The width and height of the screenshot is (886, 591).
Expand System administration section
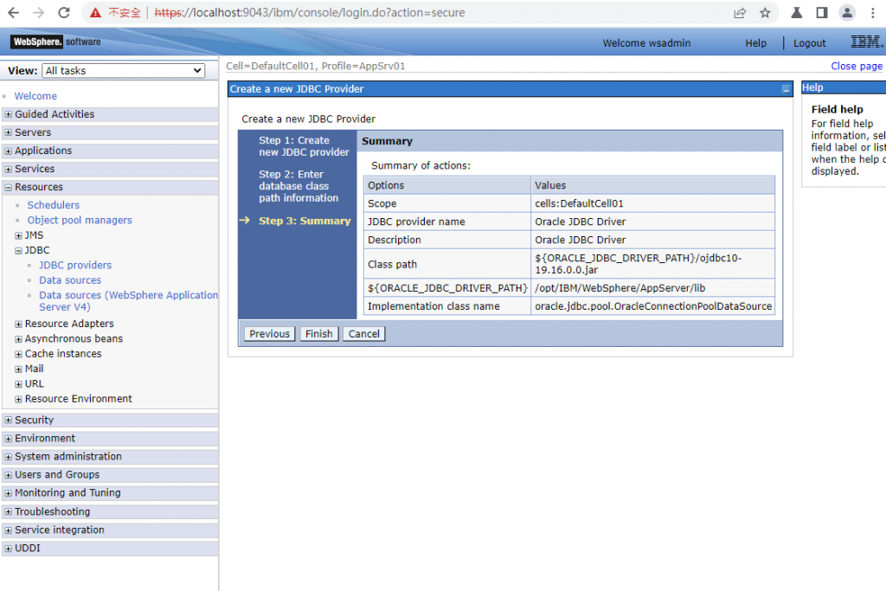8,457
